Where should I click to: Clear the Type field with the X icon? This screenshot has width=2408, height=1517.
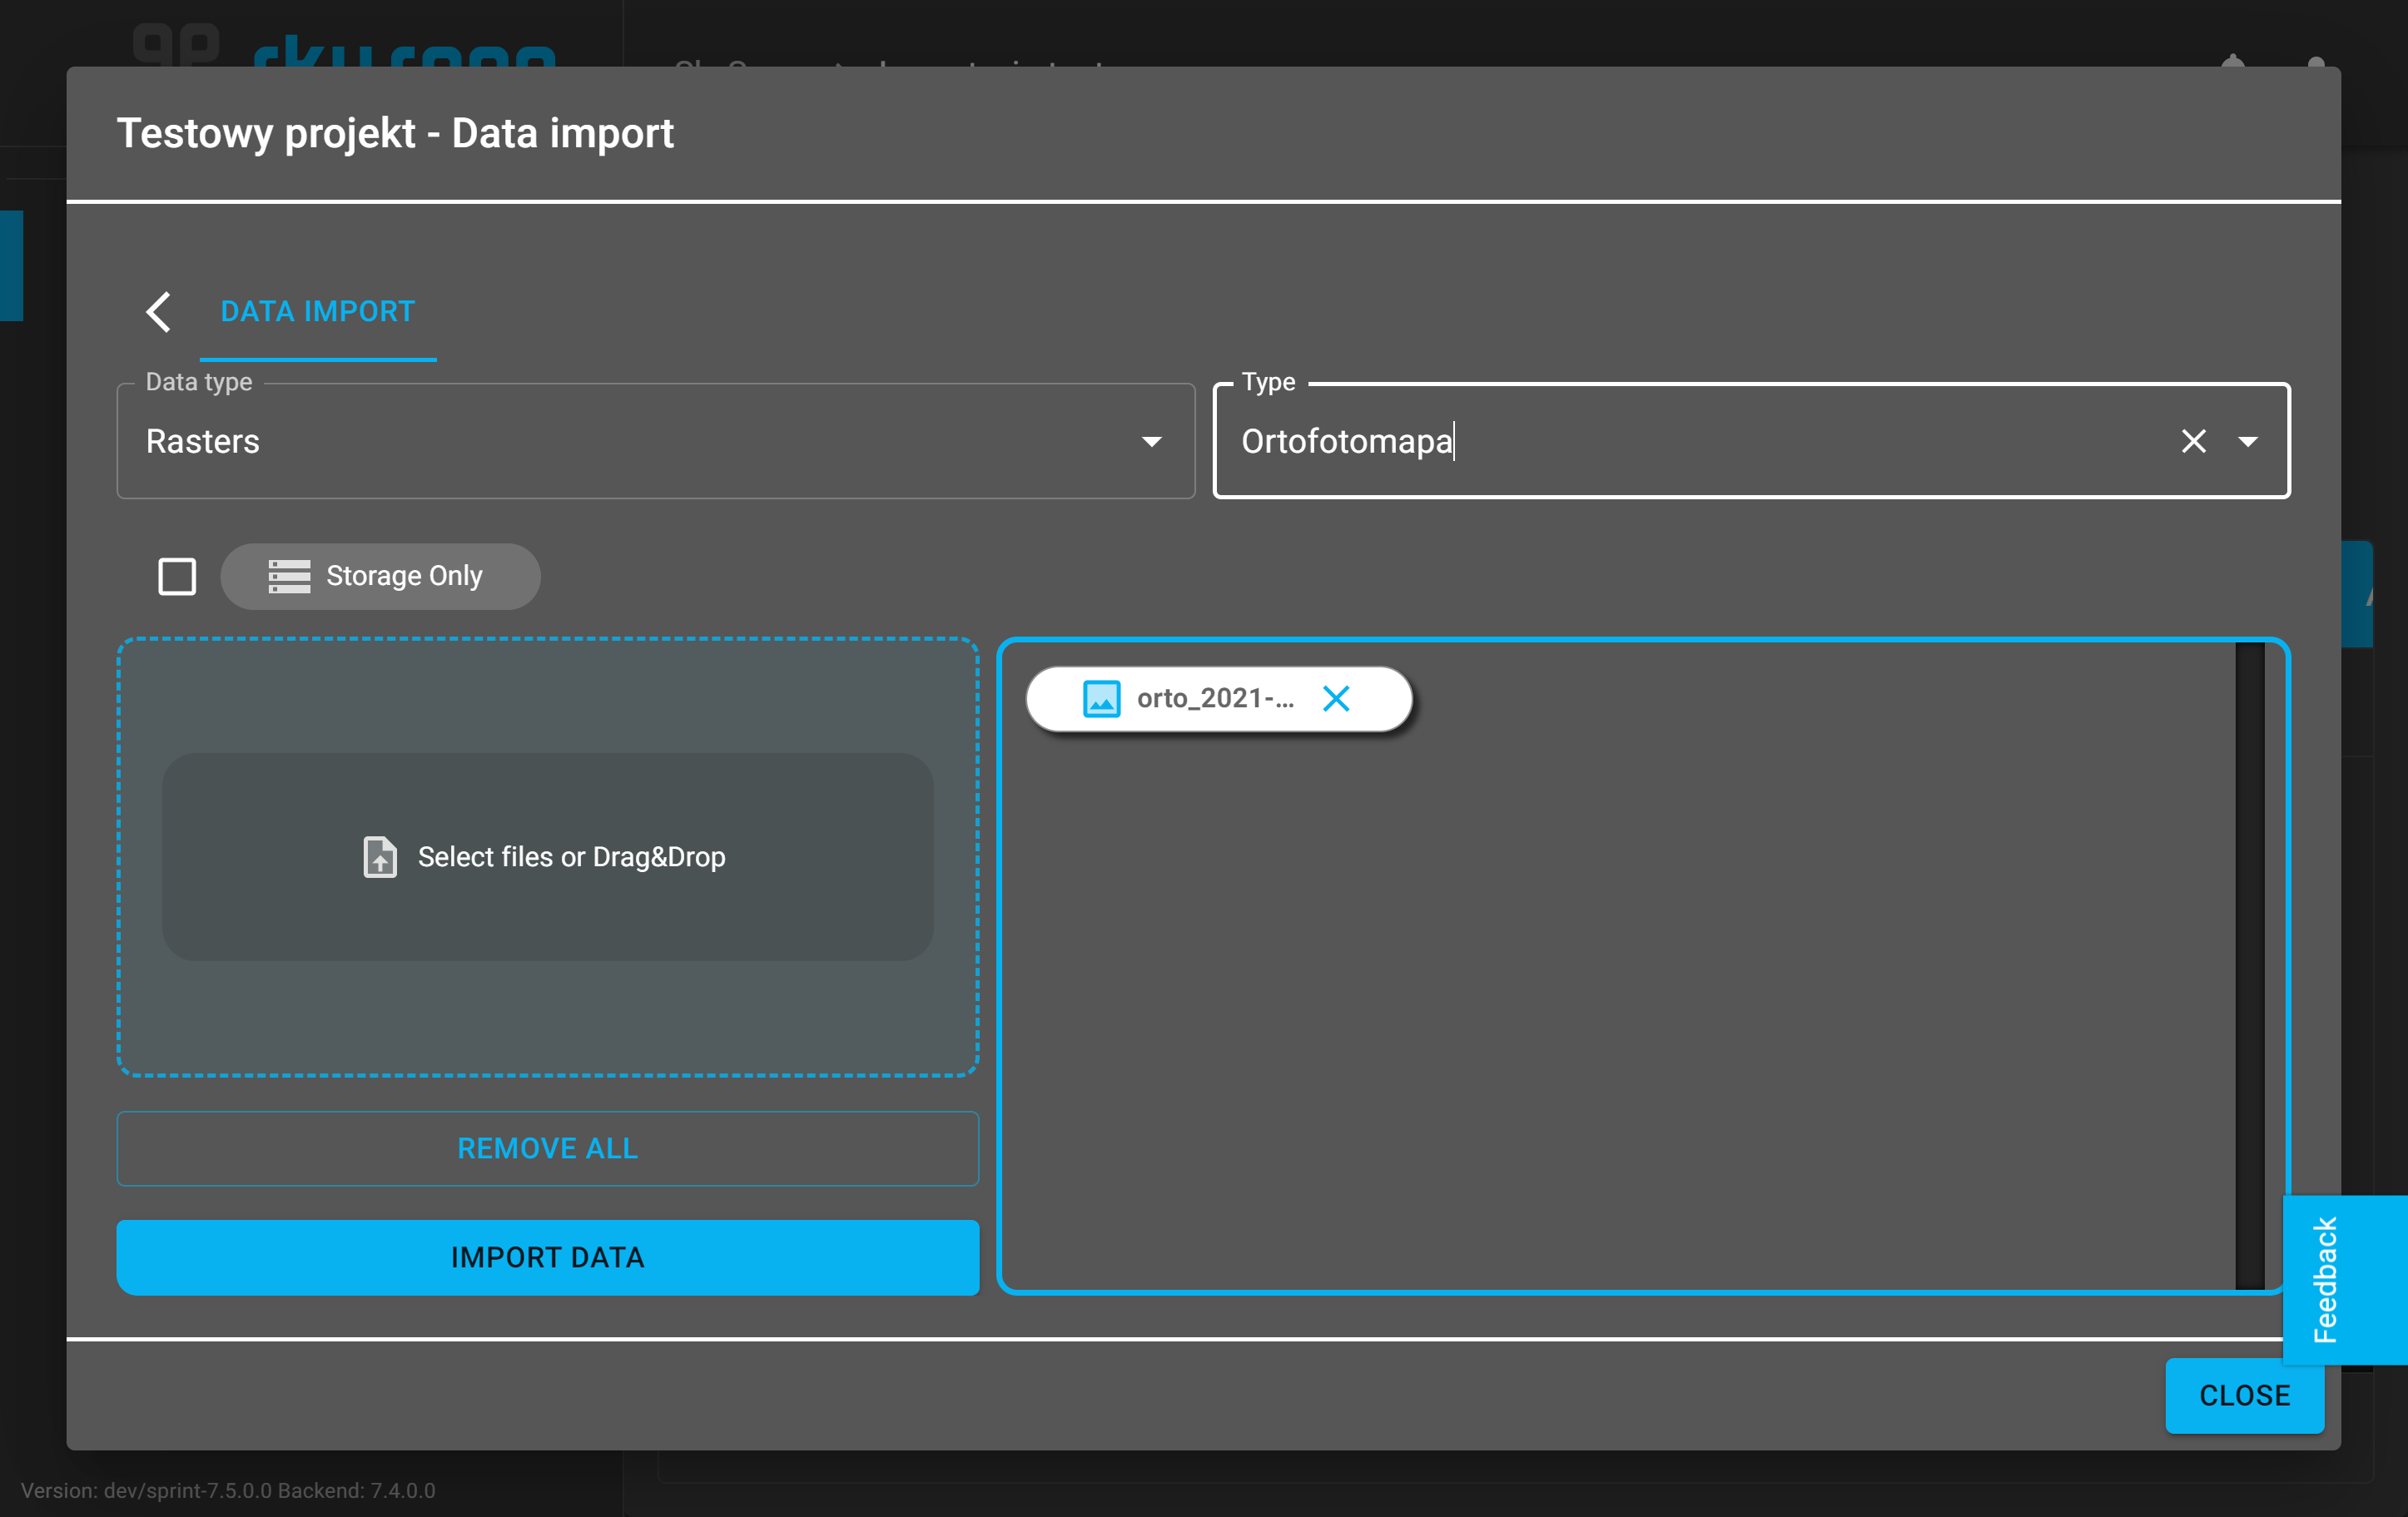(2193, 441)
